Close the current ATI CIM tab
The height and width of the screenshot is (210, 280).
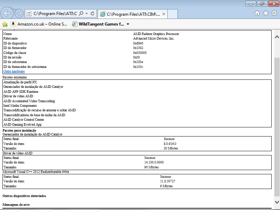[164, 14]
